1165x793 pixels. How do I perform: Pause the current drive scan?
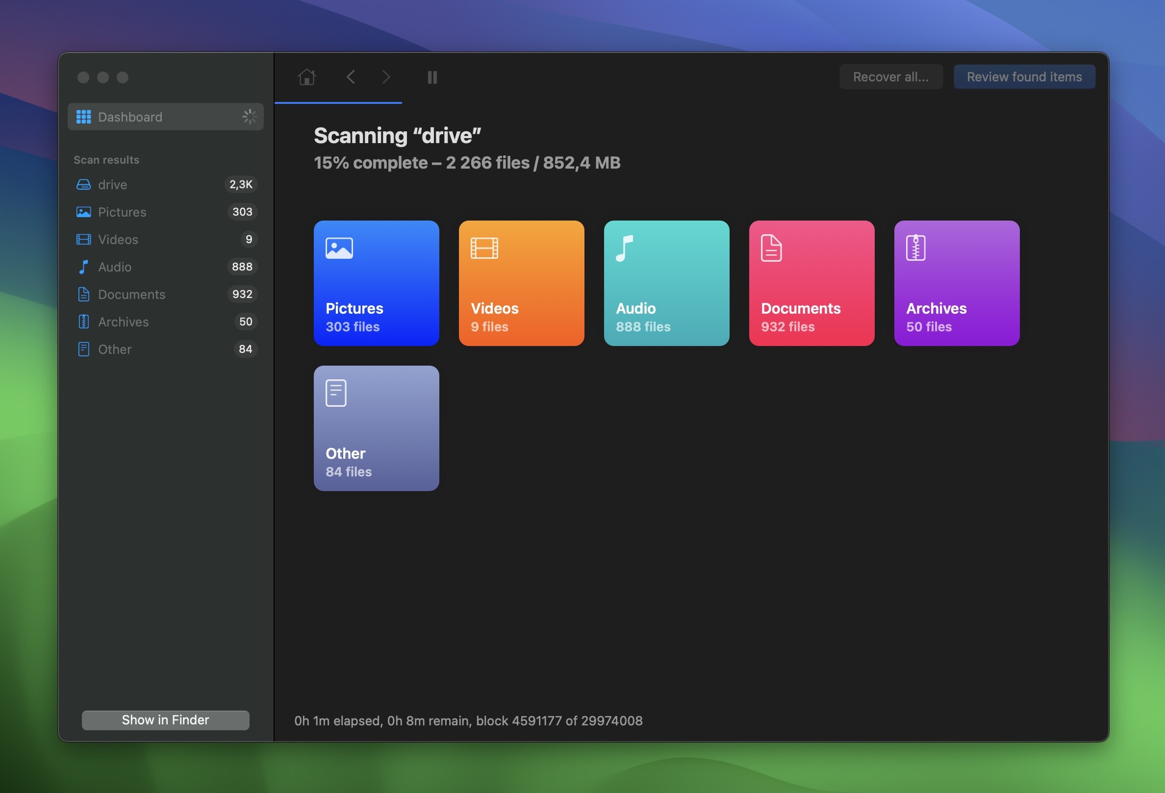tap(432, 76)
